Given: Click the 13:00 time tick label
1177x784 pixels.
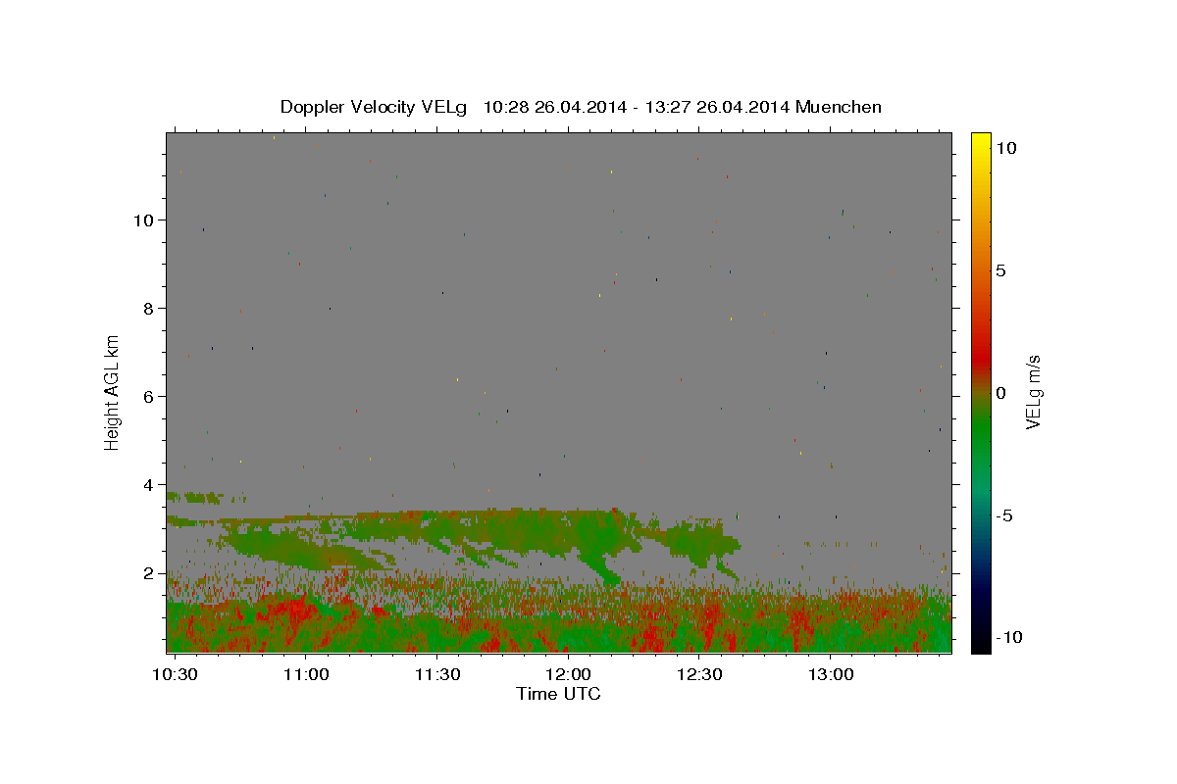Looking at the screenshot, I should 830,674.
